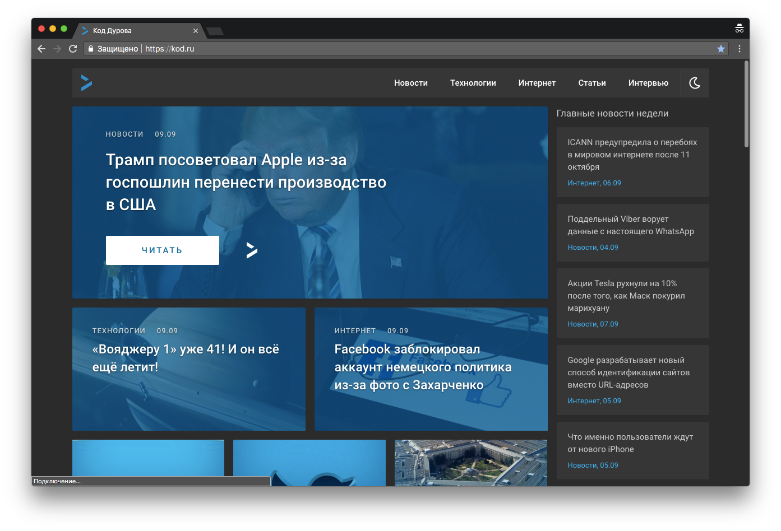Open Что именно пользователи ждут iPhone item
The height and width of the screenshot is (531, 781).
630,443
